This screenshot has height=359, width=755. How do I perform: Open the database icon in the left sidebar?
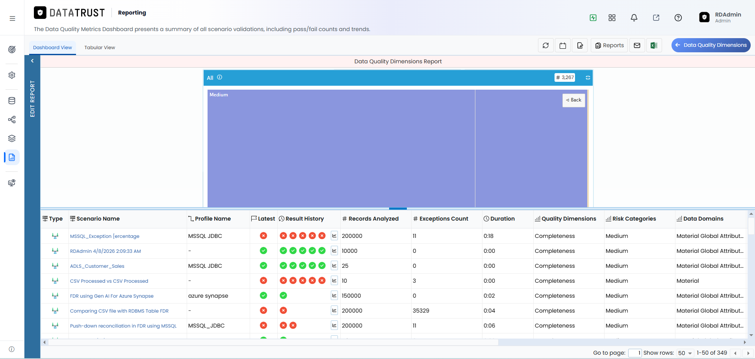coord(12,101)
